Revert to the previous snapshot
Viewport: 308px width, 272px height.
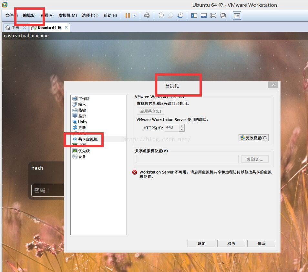[171, 15]
